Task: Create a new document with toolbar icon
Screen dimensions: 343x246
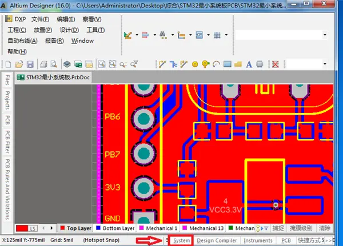Action: coord(9,64)
